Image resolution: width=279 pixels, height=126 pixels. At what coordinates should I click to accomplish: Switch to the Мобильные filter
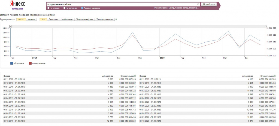pos(67,20)
